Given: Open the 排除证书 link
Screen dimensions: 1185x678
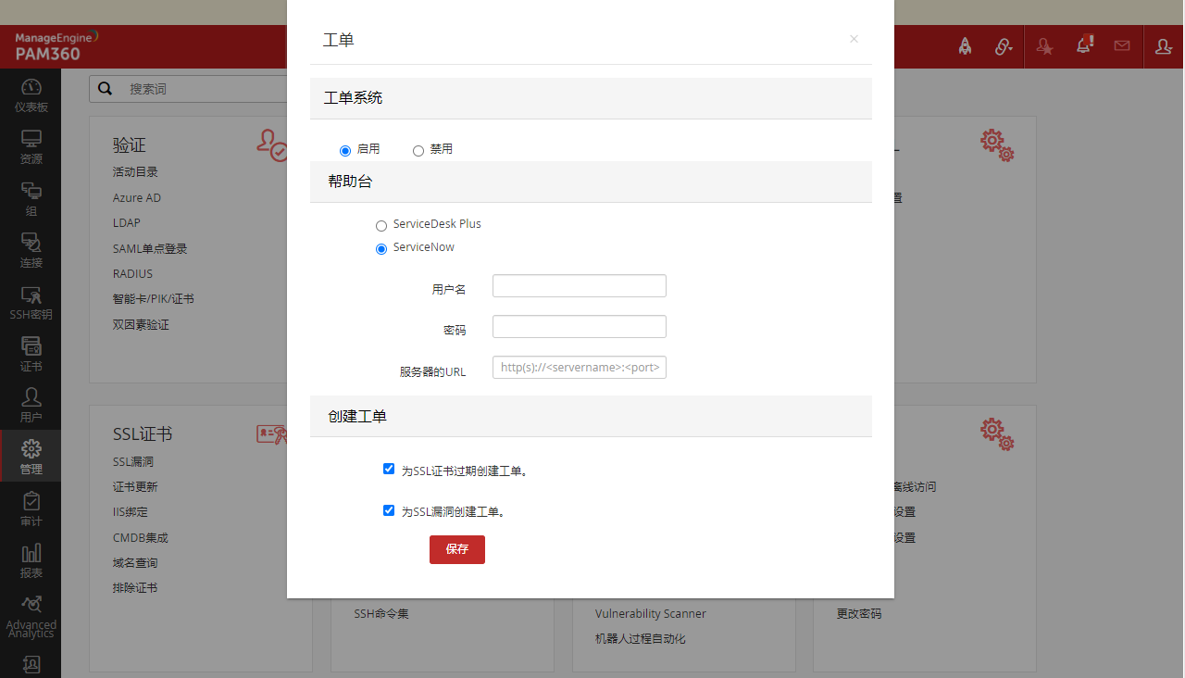Looking at the screenshot, I should (135, 588).
